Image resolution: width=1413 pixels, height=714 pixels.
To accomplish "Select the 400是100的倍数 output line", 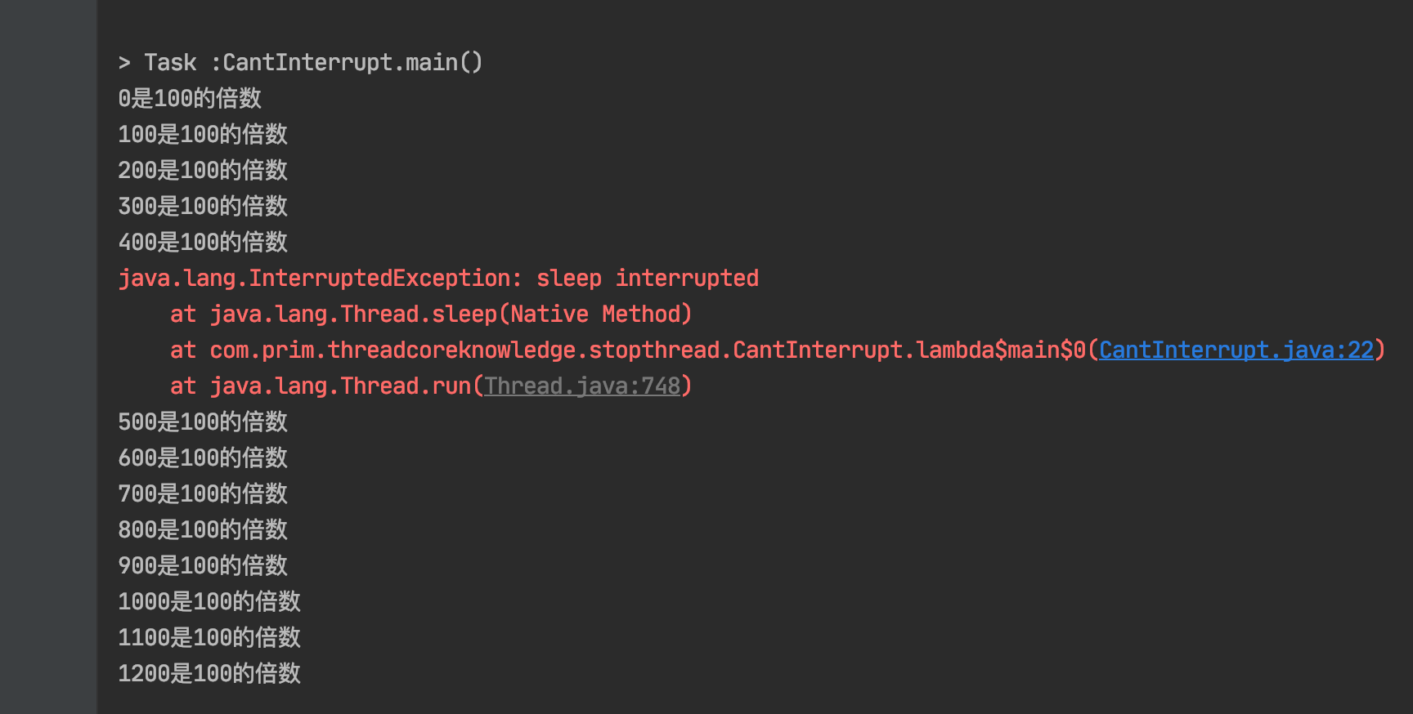I will [x=203, y=243].
